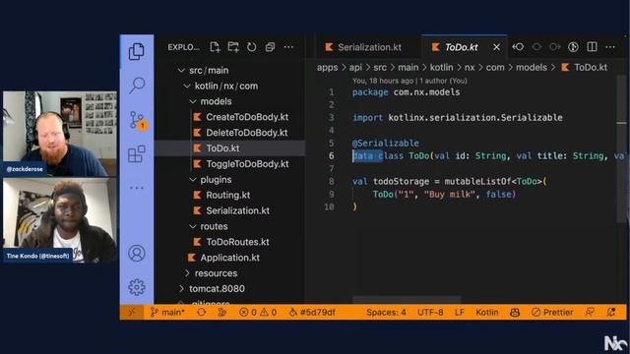This screenshot has height=354, width=630.
Task: Create a new file in Explorer
Action: pos(215,47)
